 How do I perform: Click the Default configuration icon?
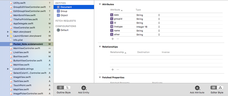(58, 30)
